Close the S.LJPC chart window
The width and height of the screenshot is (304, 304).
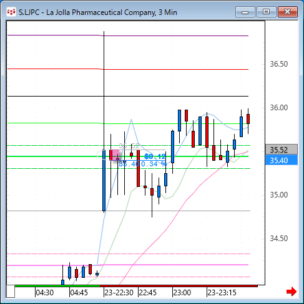point(288,12)
